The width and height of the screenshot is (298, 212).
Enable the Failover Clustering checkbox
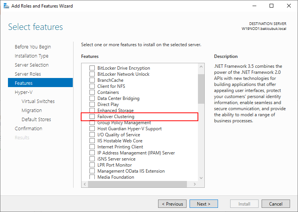[92, 116]
